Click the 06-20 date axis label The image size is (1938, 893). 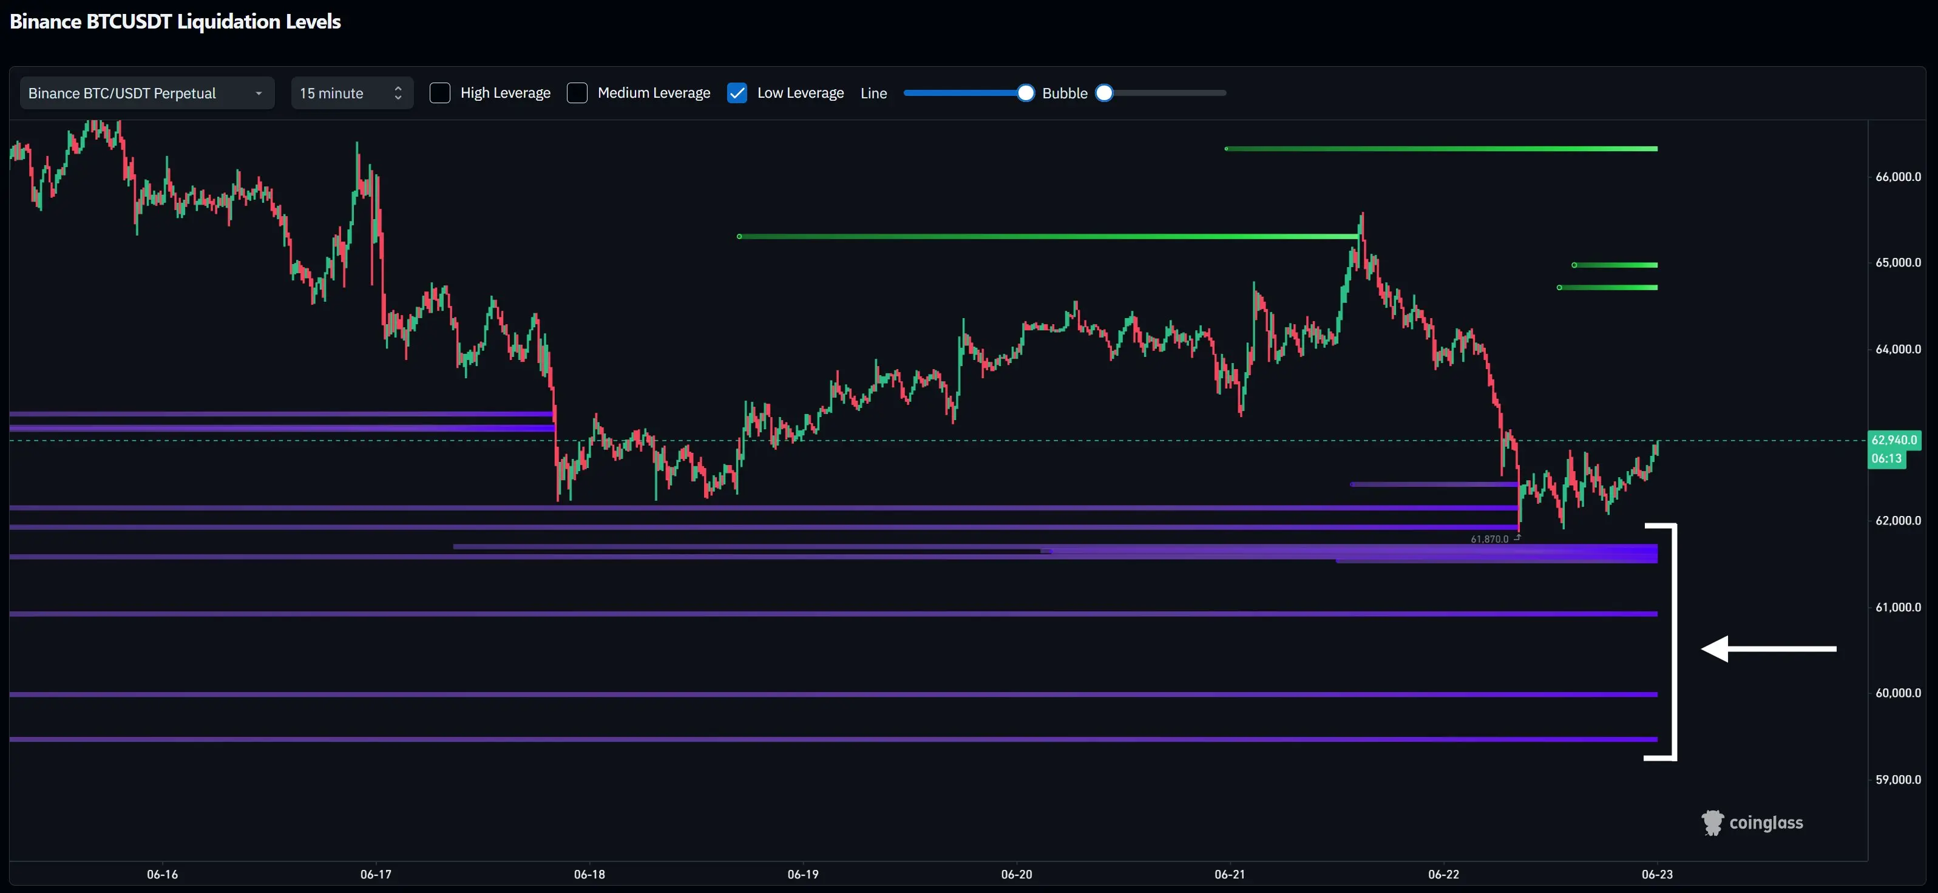point(1017,874)
